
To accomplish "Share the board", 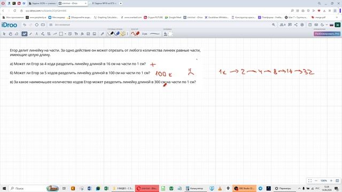I will (296, 25).
